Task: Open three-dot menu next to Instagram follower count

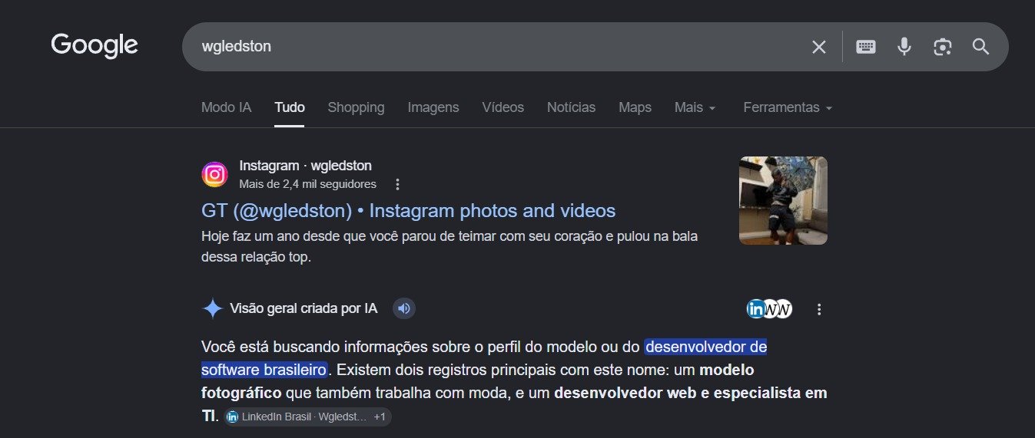Action: [x=397, y=184]
